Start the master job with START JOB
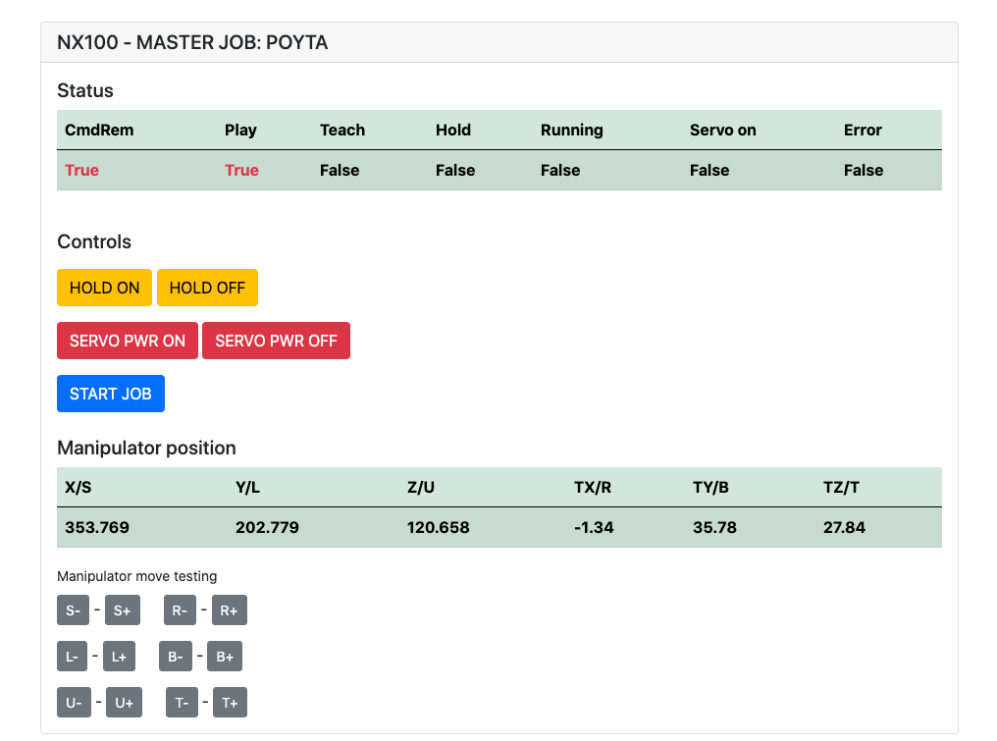 (110, 393)
